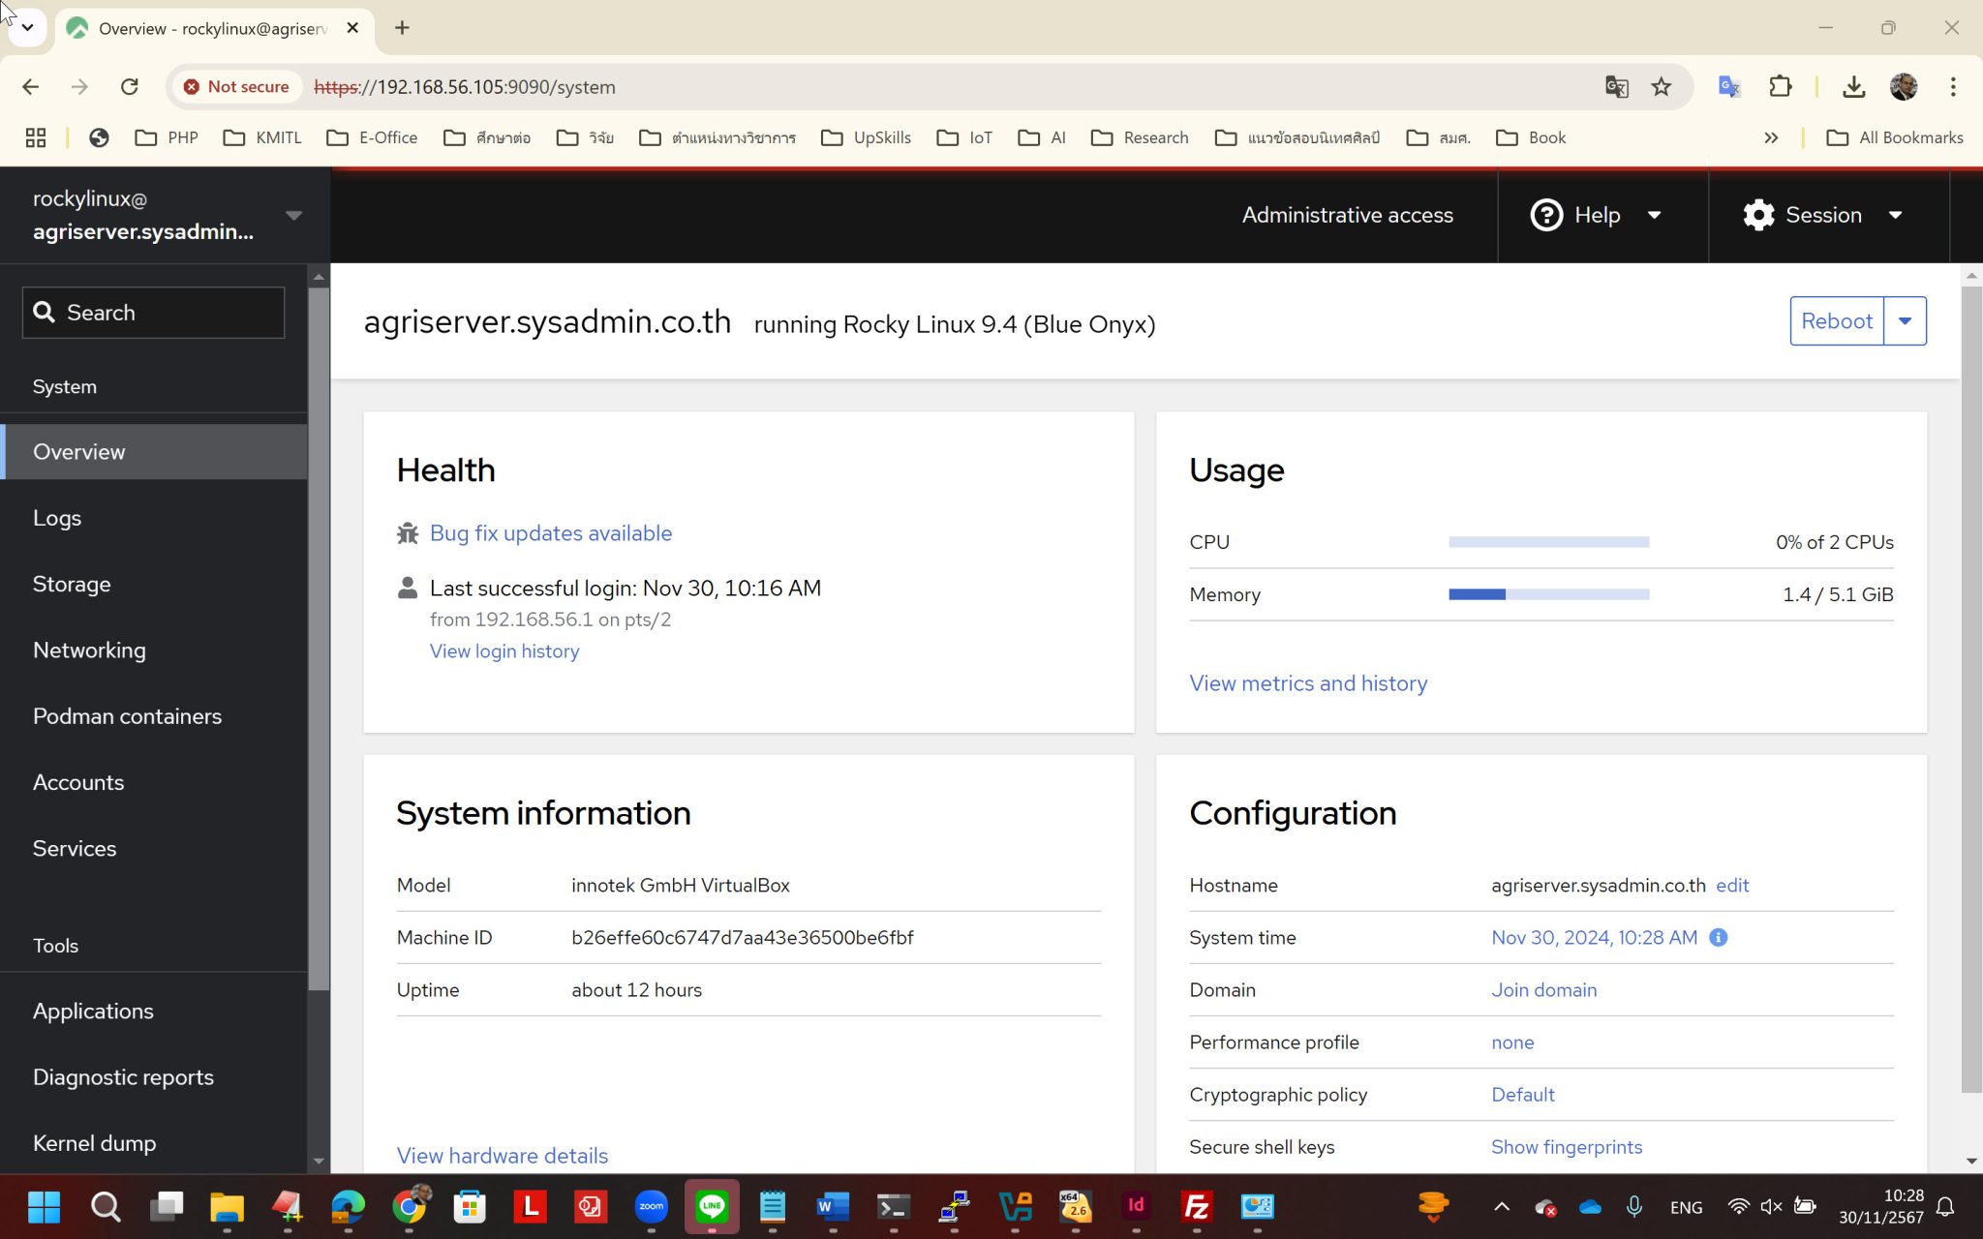This screenshot has height=1239, width=1983.
Task: Open the browser Downloads icon
Action: point(1854,86)
